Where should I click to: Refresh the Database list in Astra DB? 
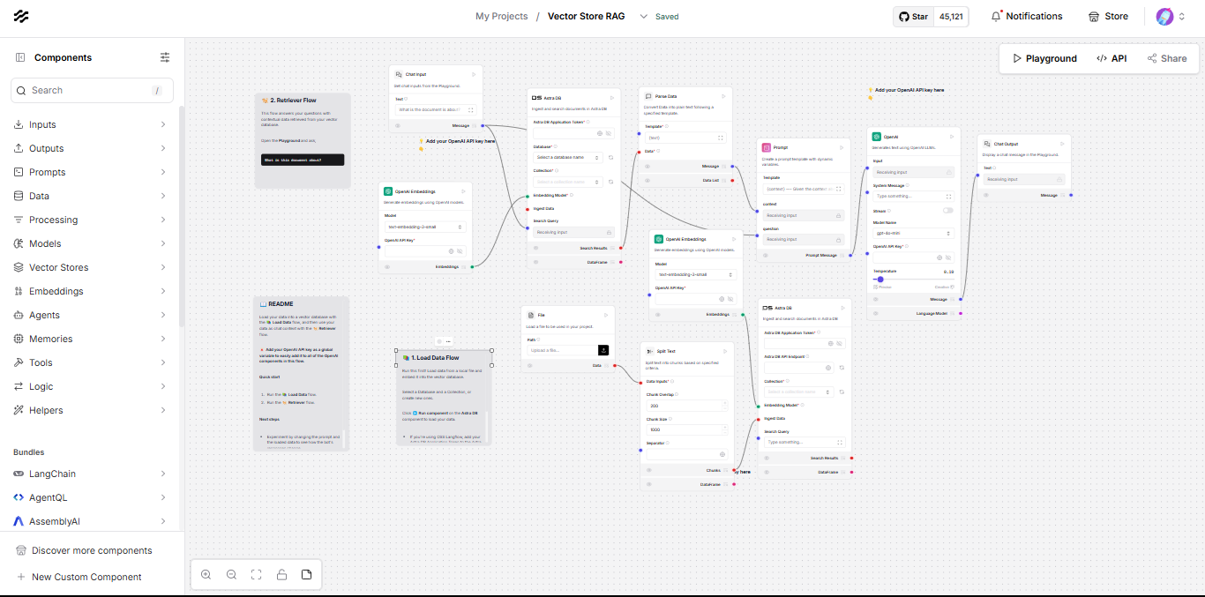pyautogui.click(x=610, y=158)
